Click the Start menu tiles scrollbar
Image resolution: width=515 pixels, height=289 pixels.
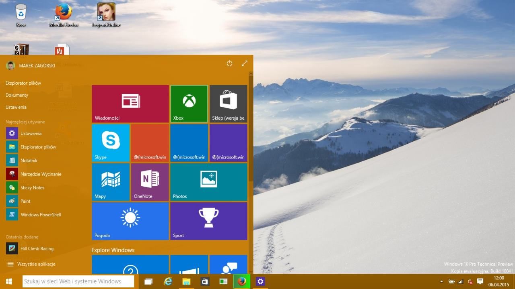(x=251, y=128)
